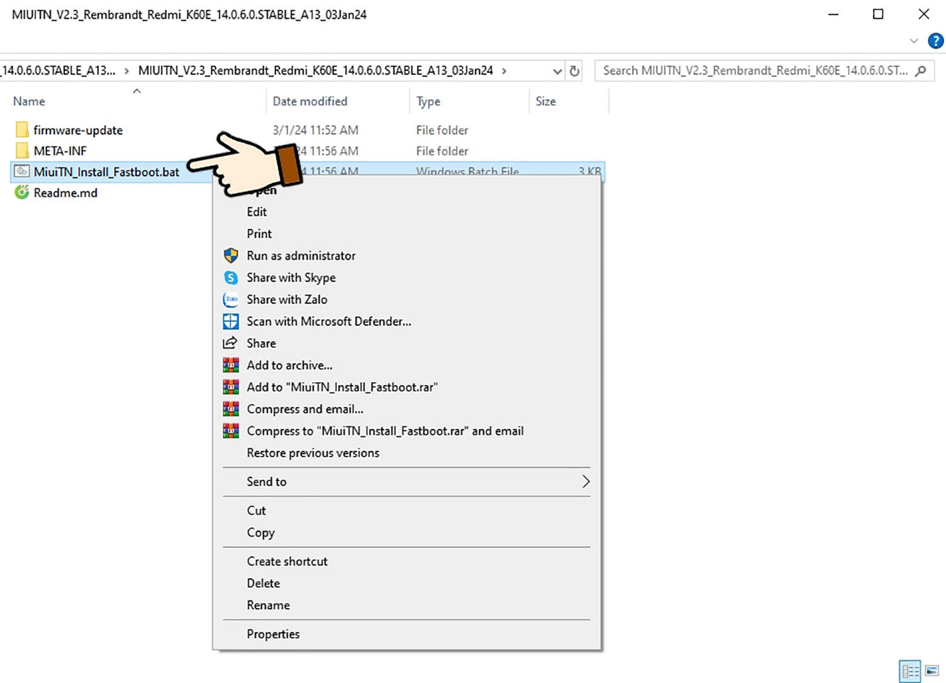The image size is (946, 683).
Task: Sort by Type column header
Action: pos(429,102)
